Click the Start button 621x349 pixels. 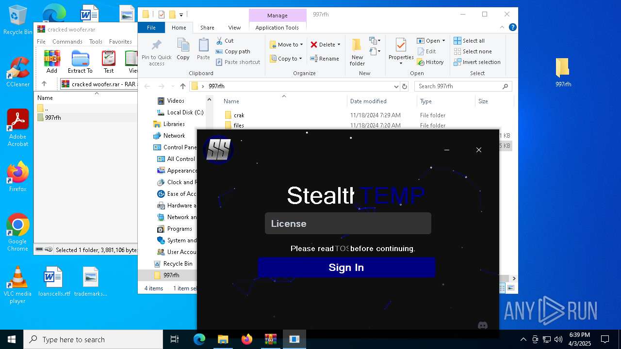[12, 339]
